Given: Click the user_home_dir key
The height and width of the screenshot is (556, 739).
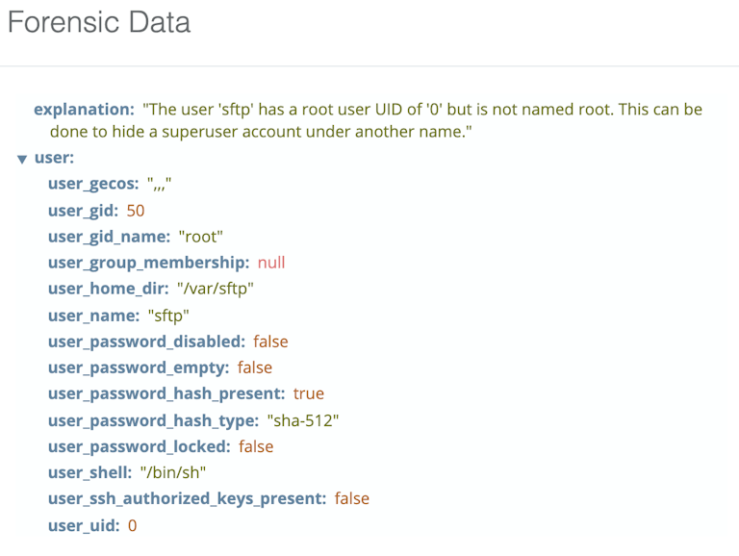Looking at the screenshot, I should click(x=108, y=289).
